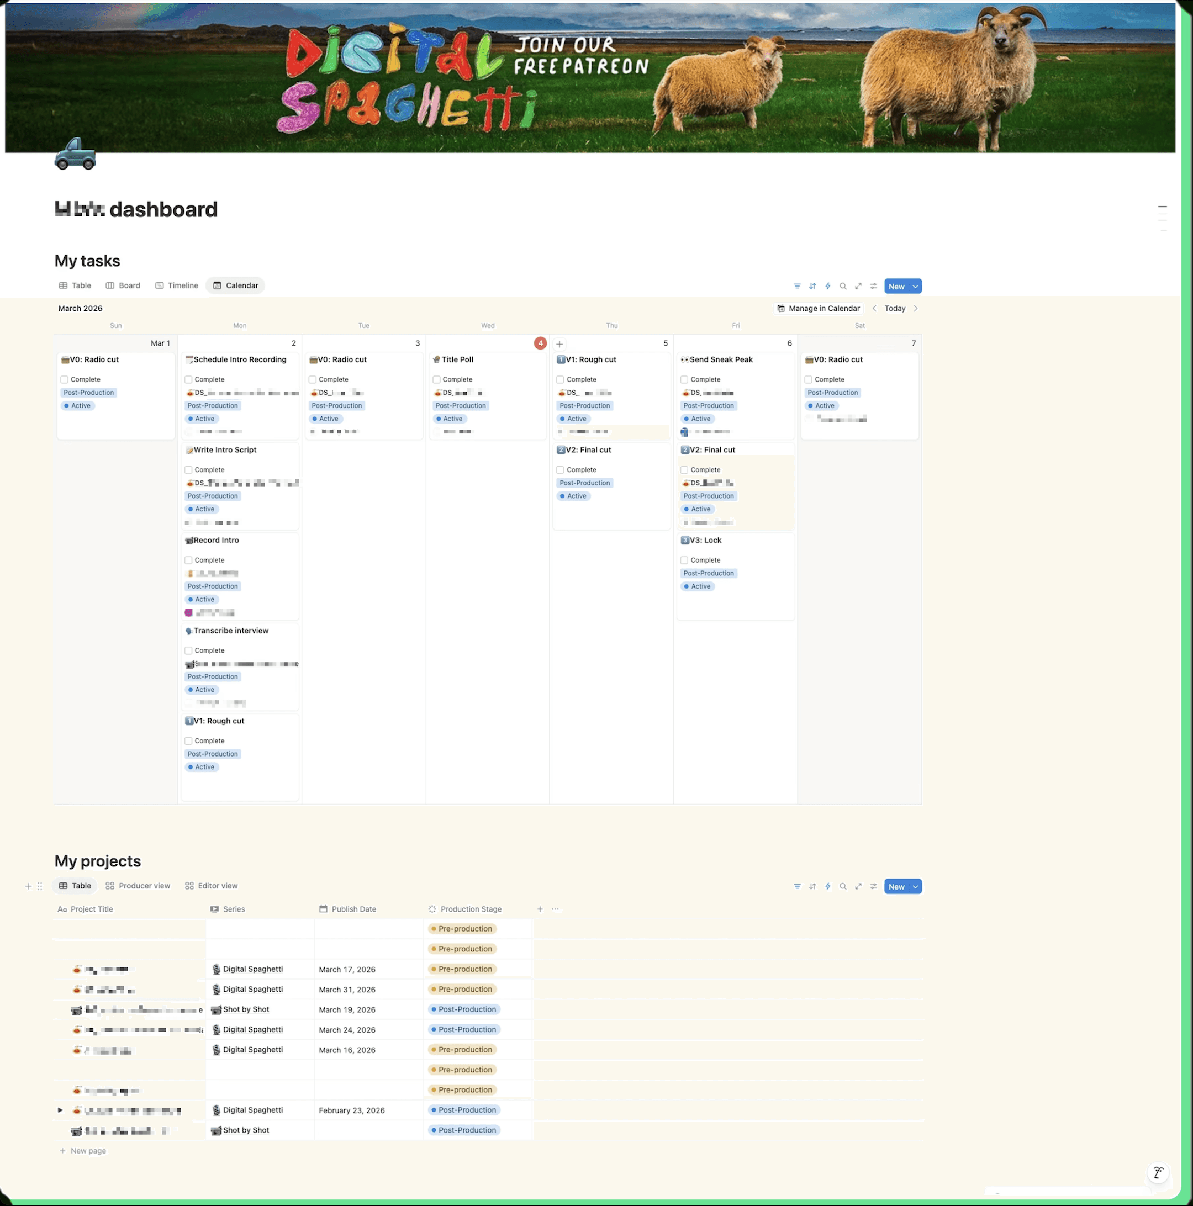The height and width of the screenshot is (1206, 1193).
Task: Expand the toggle arrow on February 23 project row
Action: (60, 1110)
